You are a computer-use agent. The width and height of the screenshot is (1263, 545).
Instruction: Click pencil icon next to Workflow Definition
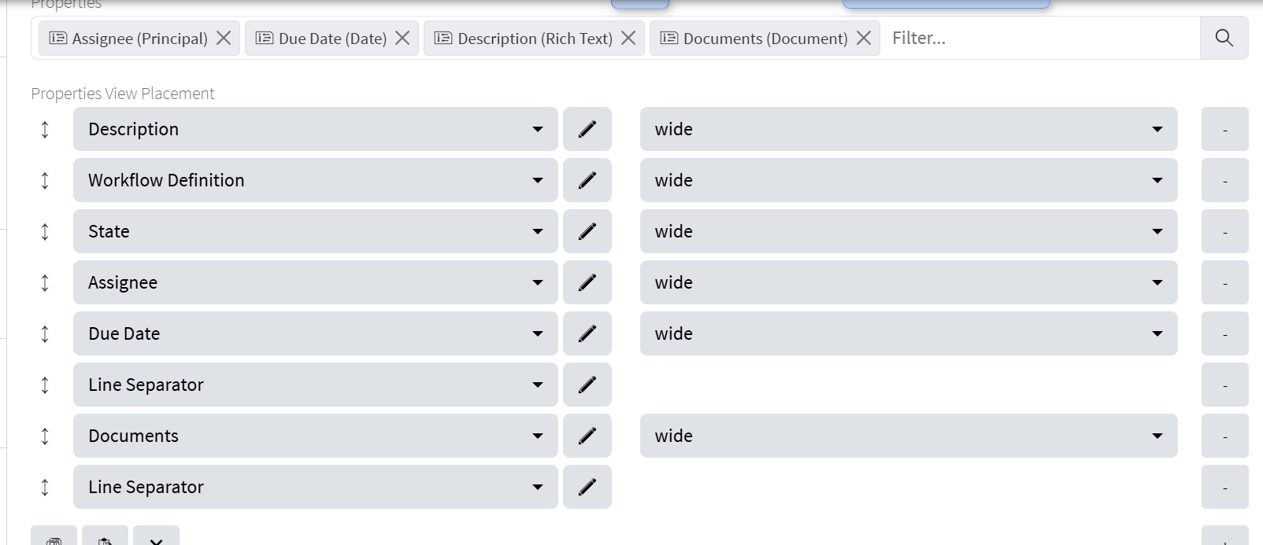point(587,180)
